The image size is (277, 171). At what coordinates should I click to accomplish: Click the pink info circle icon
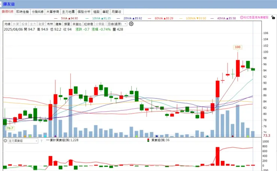pyautogui.click(x=242, y=18)
